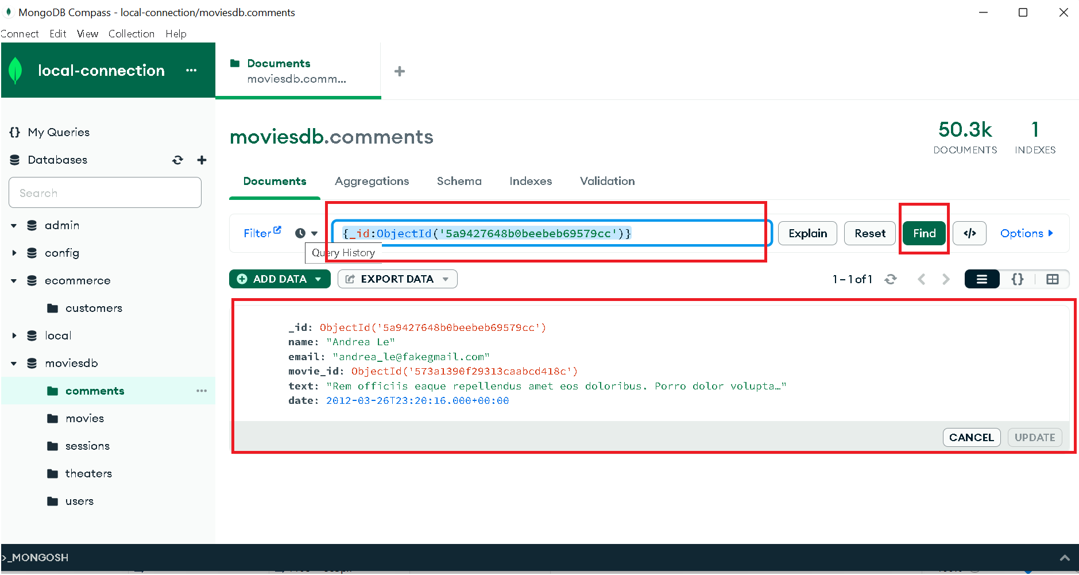Image resolution: width=1079 pixels, height=575 pixels.
Task: Click the Reset button
Action: 870,233
